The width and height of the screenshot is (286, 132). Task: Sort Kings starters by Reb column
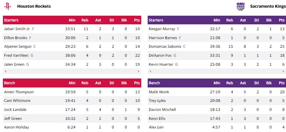tap(230, 20)
